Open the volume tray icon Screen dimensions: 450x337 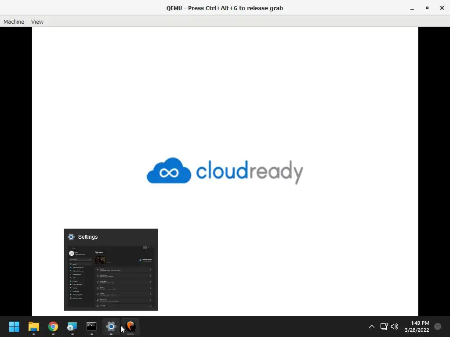[x=395, y=326]
